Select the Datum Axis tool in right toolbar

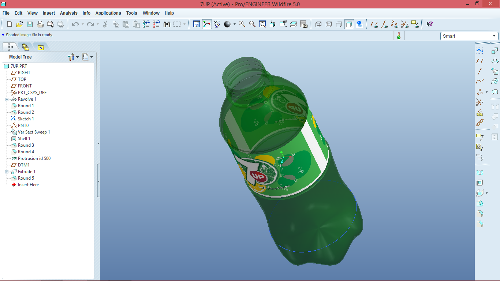[x=480, y=71]
